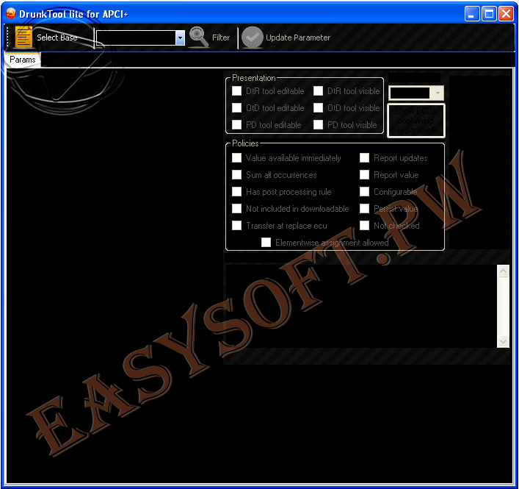519x489 pixels.
Task: Toggle PD tool visible checkbox
Action: click(318, 125)
